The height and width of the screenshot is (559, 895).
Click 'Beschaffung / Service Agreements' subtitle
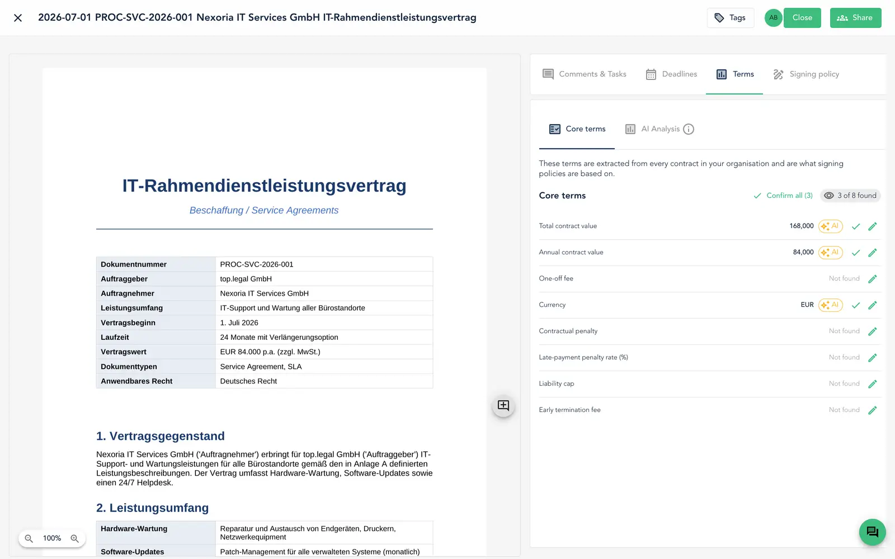(x=264, y=210)
